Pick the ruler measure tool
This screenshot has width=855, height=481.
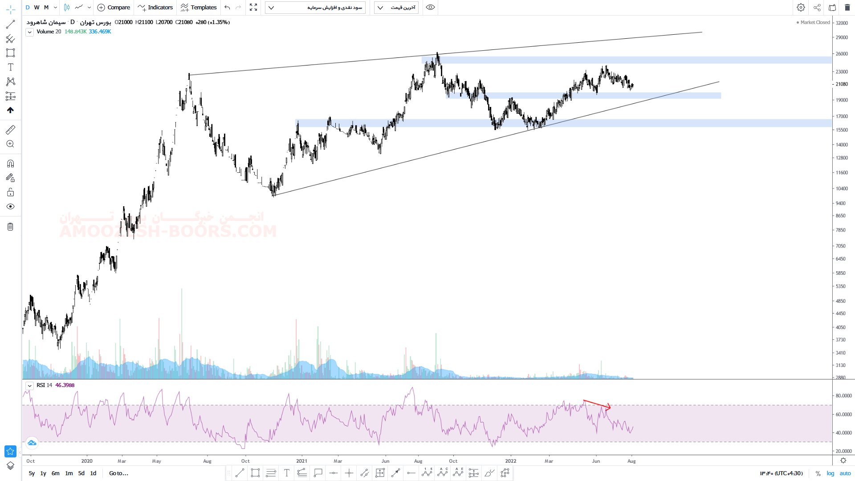[x=10, y=130]
